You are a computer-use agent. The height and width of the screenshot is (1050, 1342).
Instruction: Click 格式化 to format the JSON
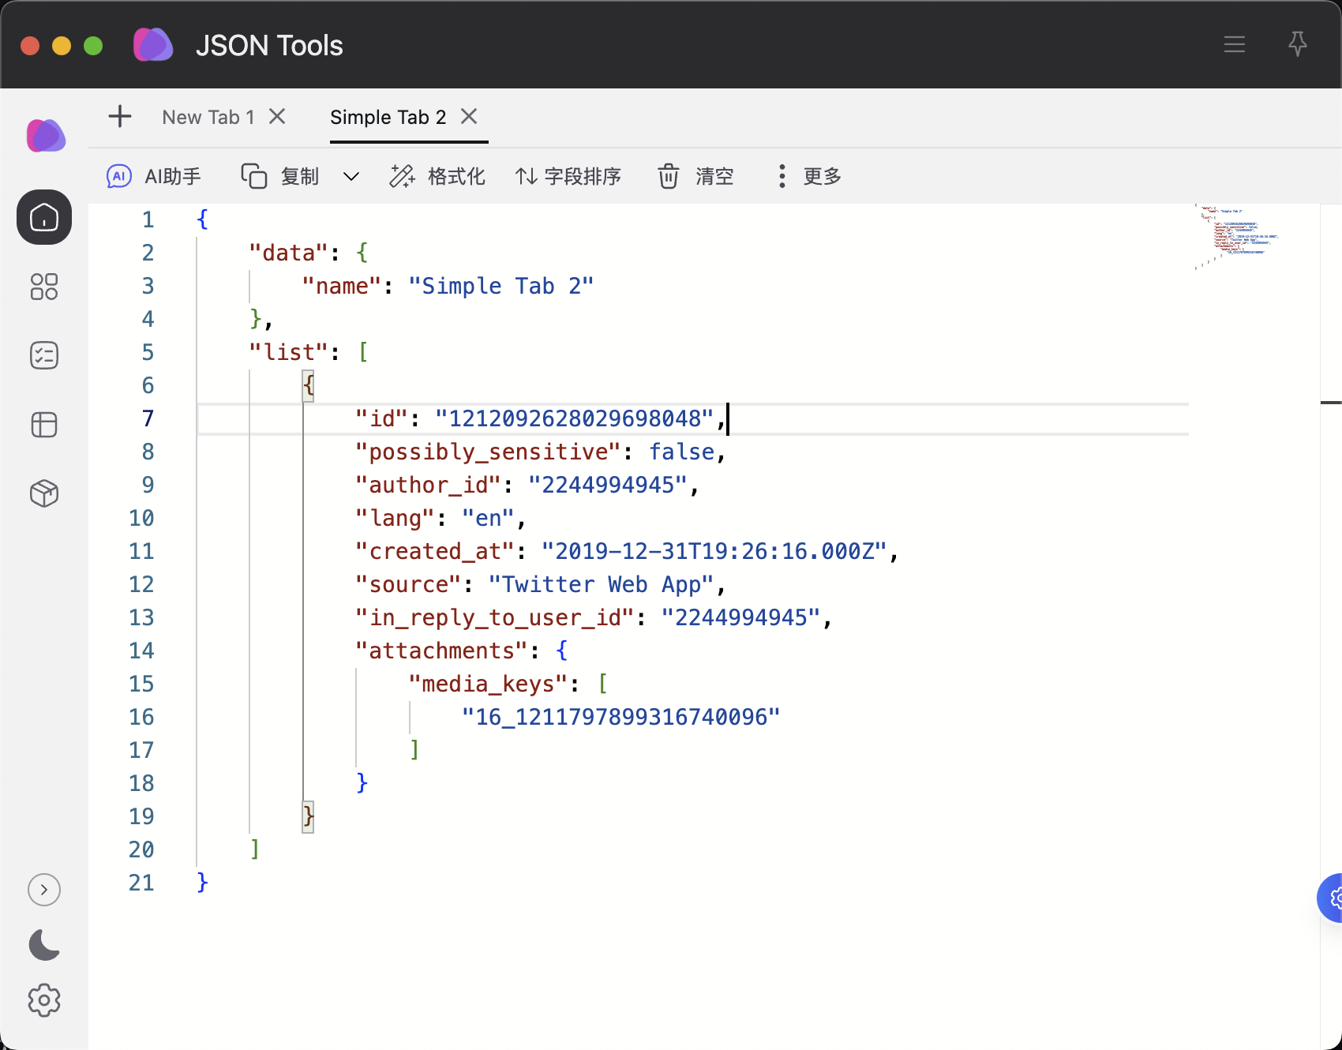click(438, 176)
